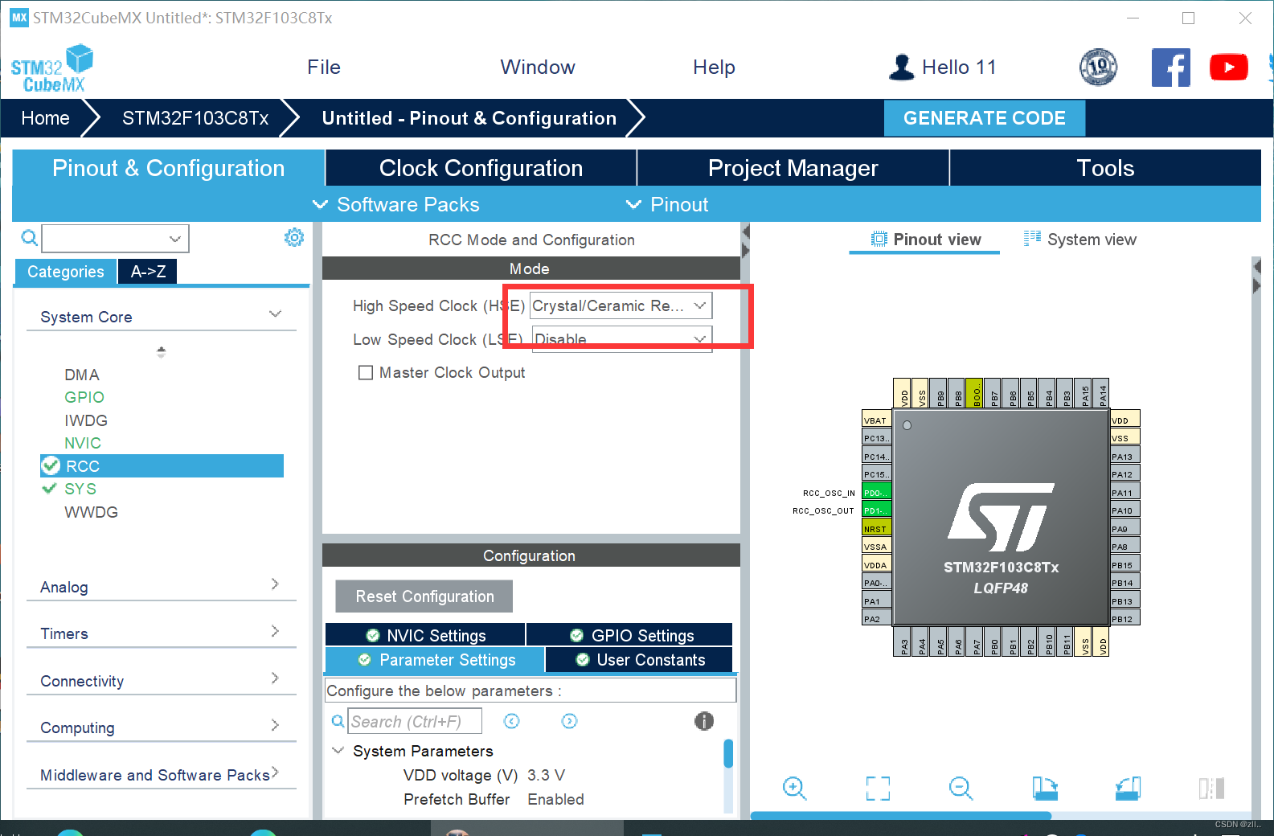Go to the next parameter search result
This screenshot has width=1274, height=836.
point(569,721)
